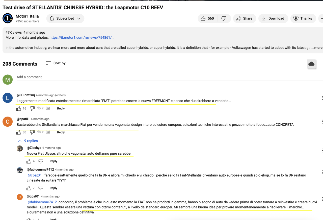Click '4 months ago (edited)' timestamp on @LC-nm2mj comment

51,95
